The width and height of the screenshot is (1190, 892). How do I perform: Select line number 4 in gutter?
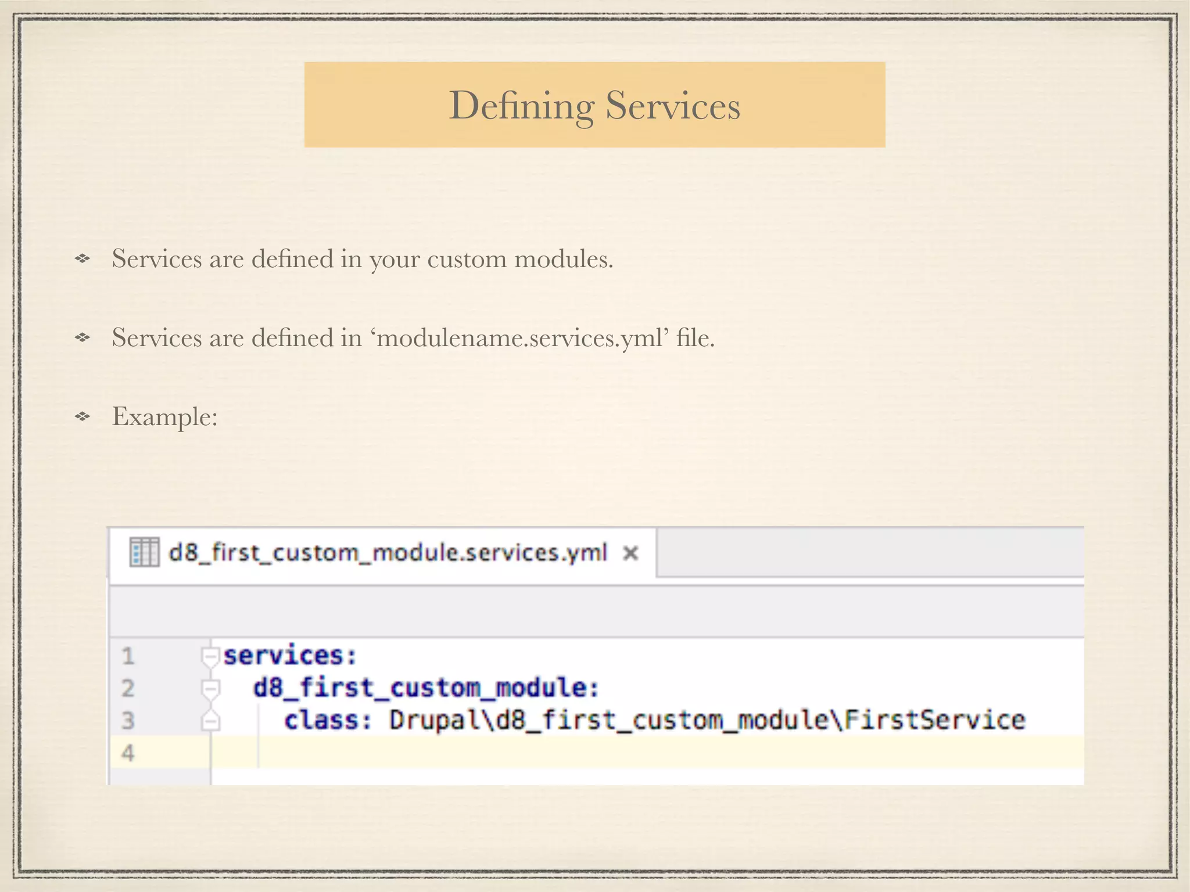click(x=128, y=753)
